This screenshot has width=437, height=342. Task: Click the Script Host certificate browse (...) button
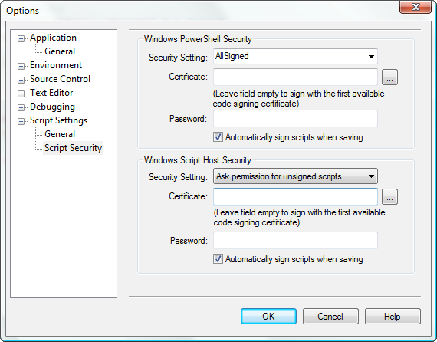click(x=389, y=197)
